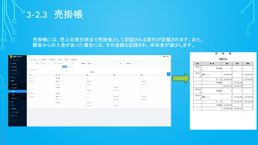Image resolution: width=258 pixels, height=145 pixels.
Task: Click -123,456,789 in the 2024-06-11 app row
Action: tap(143, 97)
